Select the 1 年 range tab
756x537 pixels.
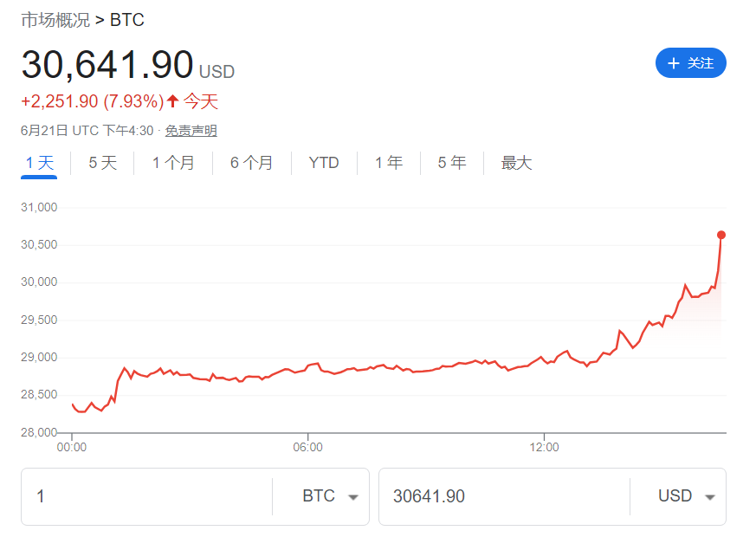coord(389,163)
